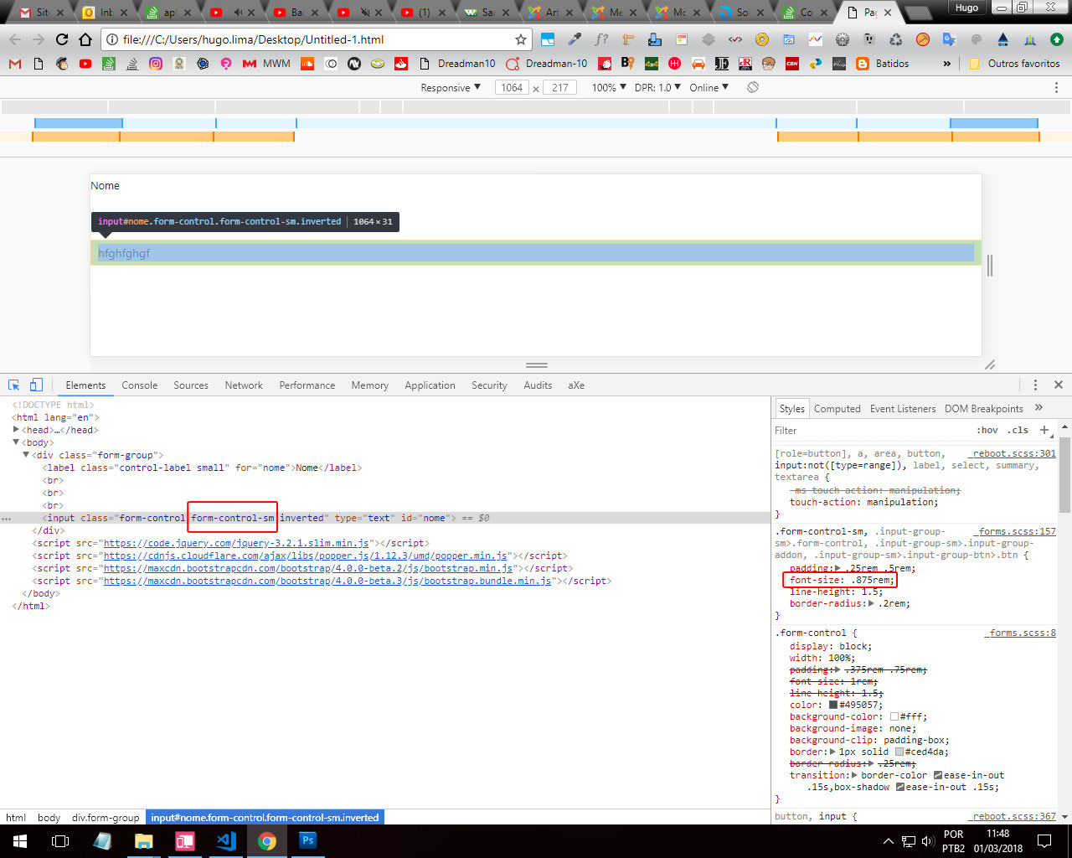Switch to the Console tab
This screenshot has height=858, width=1072.
tap(139, 385)
